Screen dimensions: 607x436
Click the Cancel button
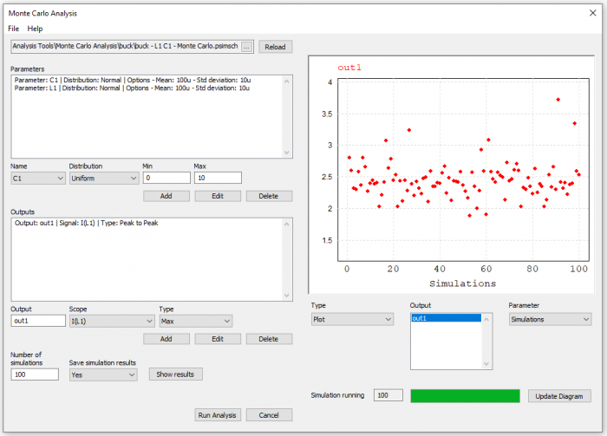click(269, 415)
